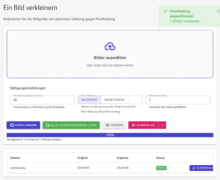Click the Ein Bild verkleinern heading
The image size is (220, 180).
pyautogui.click(x=30, y=8)
